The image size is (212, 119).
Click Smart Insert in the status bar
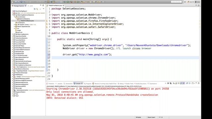151,117
